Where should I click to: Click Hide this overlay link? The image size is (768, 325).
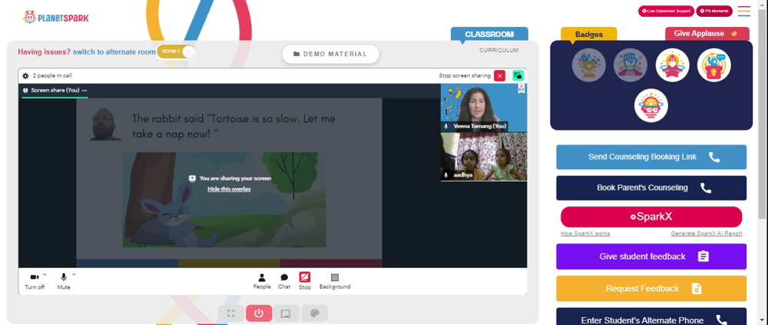click(229, 189)
